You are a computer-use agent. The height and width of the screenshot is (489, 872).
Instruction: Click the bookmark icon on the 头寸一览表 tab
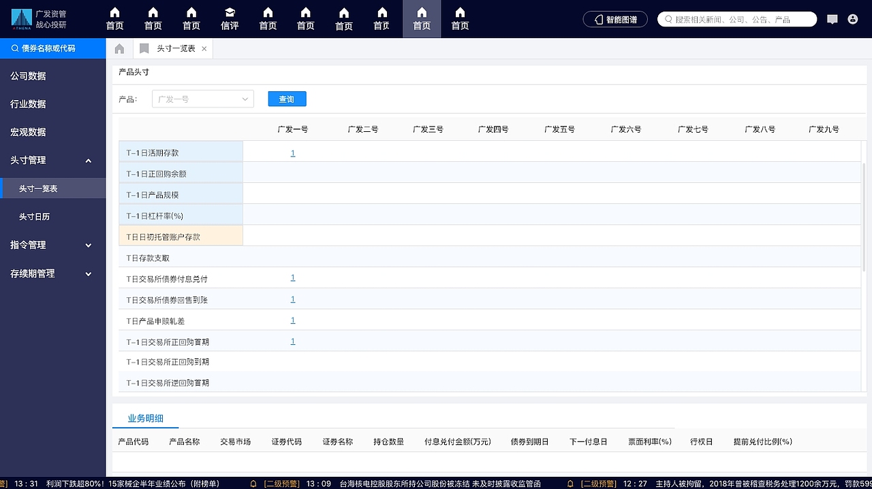point(143,48)
